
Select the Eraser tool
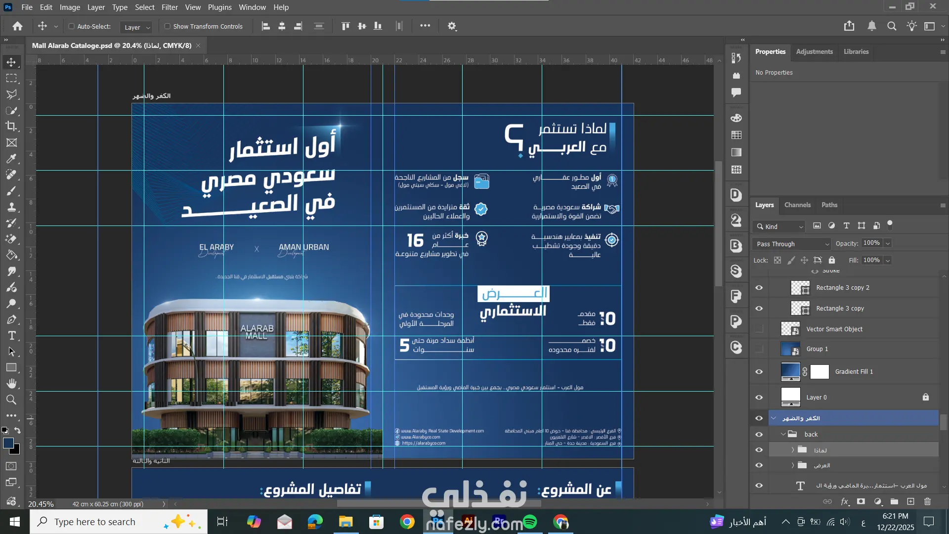coord(11,239)
